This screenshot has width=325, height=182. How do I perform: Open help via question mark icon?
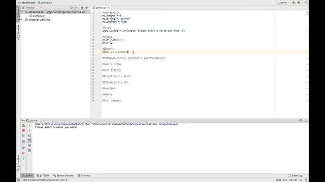[23, 158]
